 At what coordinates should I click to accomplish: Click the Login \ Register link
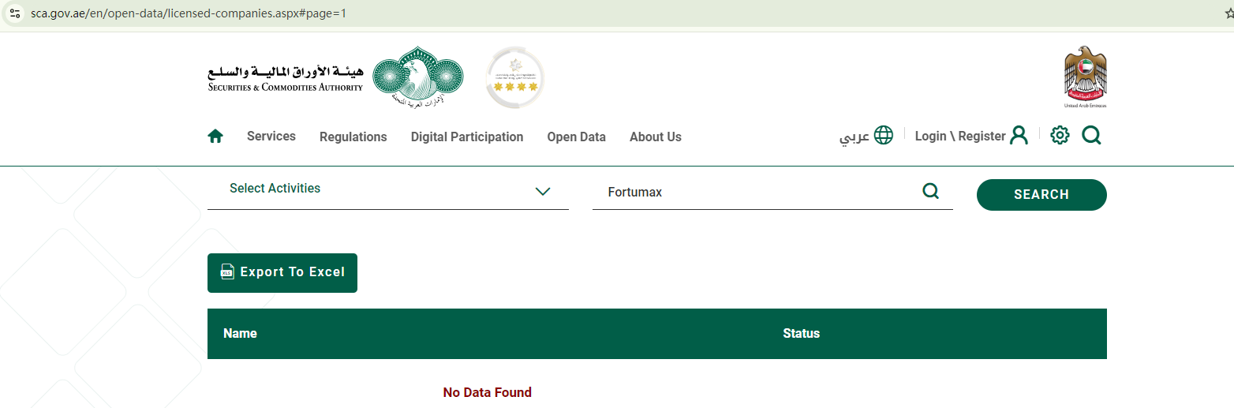[x=960, y=137]
